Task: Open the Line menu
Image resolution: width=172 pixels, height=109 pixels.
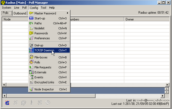Action: (16, 8)
